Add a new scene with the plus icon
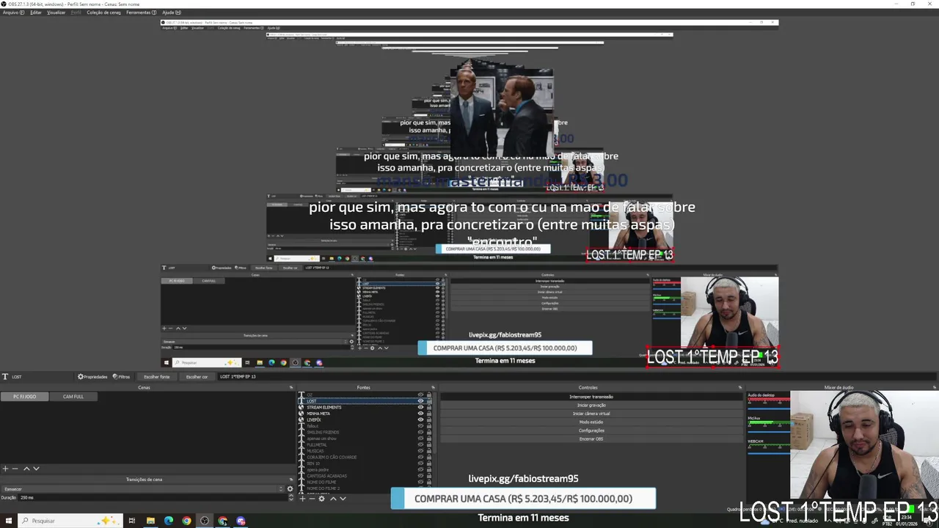The image size is (939, 528). click(5, 469)
